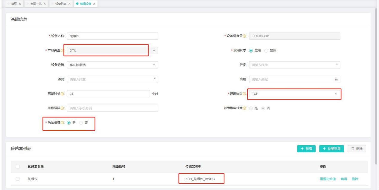The height and width of the screenshot is (190, 379).
Task: Open the 产品类型 DTU dropdown
Action: (x=112, y=50)
